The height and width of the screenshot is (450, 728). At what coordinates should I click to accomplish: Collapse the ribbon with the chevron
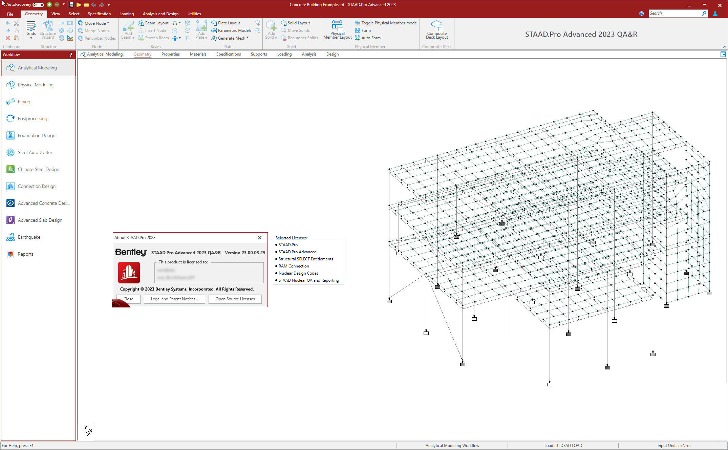click(x=724, y=47)
